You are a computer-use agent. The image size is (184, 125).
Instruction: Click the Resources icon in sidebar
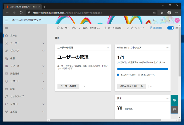click(7, 66)
